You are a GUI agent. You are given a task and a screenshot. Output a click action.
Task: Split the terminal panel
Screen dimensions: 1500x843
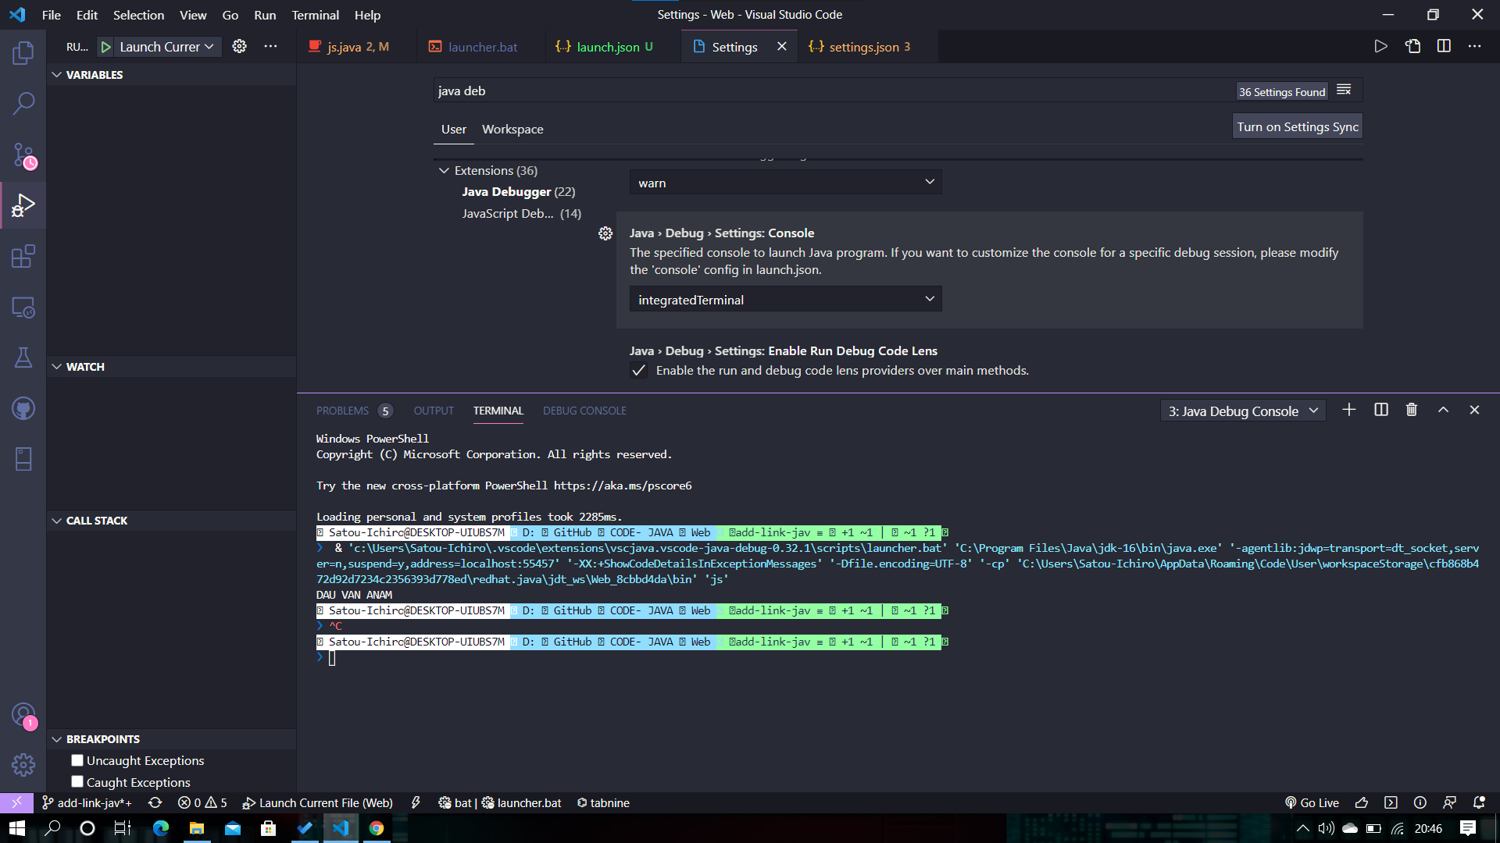(x=1381, y=411)
